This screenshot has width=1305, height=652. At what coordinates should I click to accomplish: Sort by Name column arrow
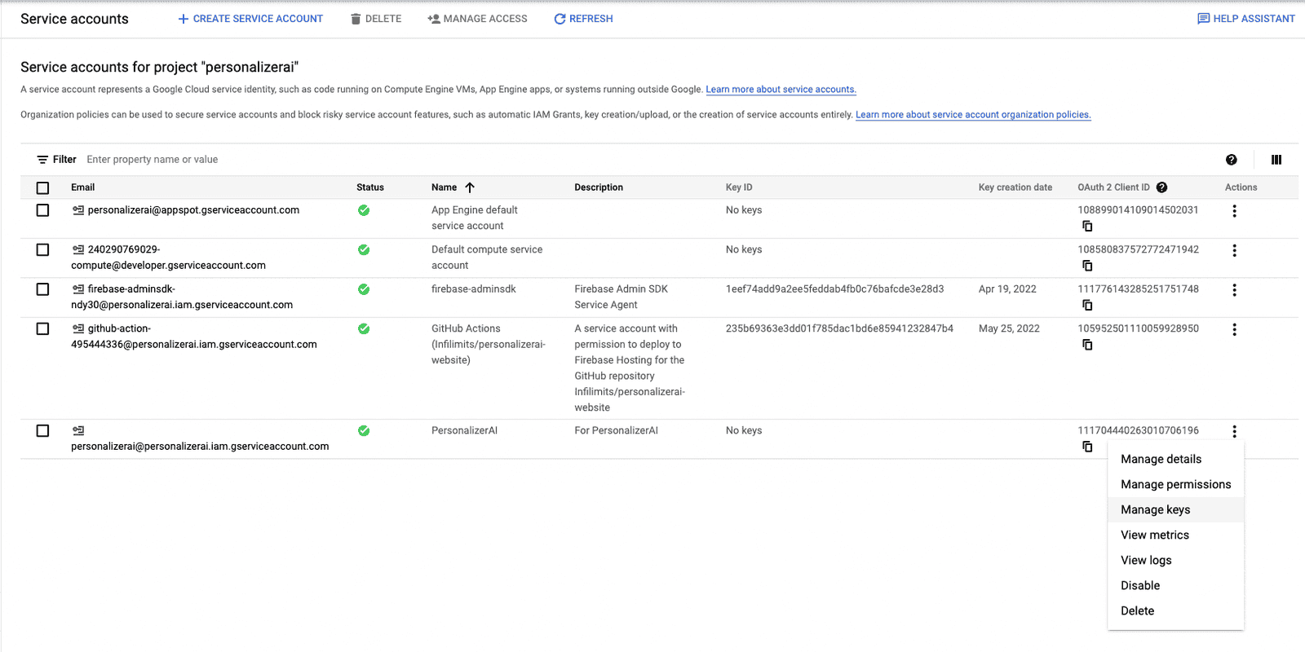click(x=470, y=187)
